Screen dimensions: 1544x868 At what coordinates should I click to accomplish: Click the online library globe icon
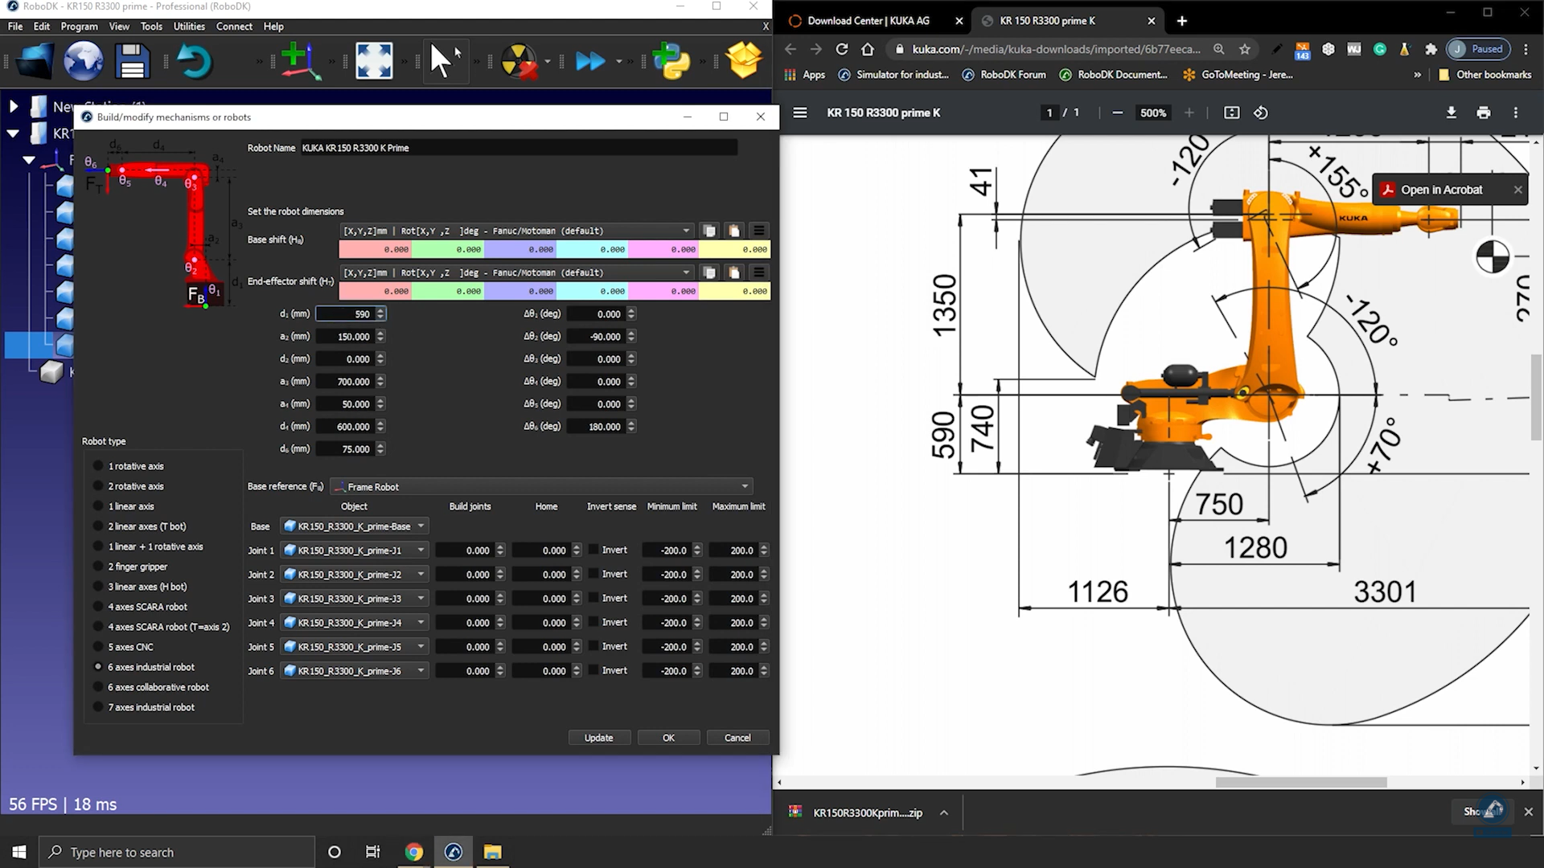pyautogui.click(x=83, y=61)
